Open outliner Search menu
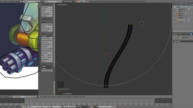The height and width of the screenshot is (108, 193). pos(184,4)
